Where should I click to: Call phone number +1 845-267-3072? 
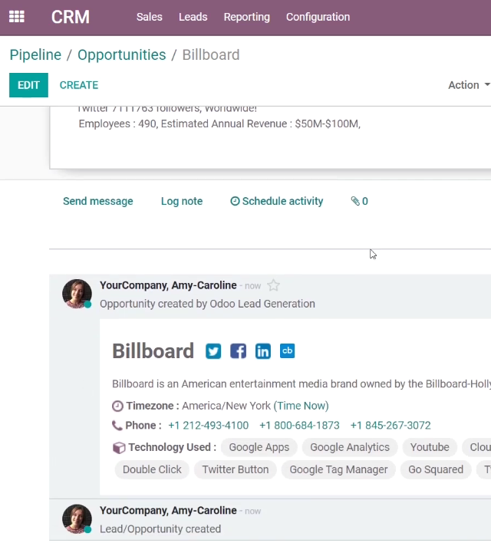390,426
